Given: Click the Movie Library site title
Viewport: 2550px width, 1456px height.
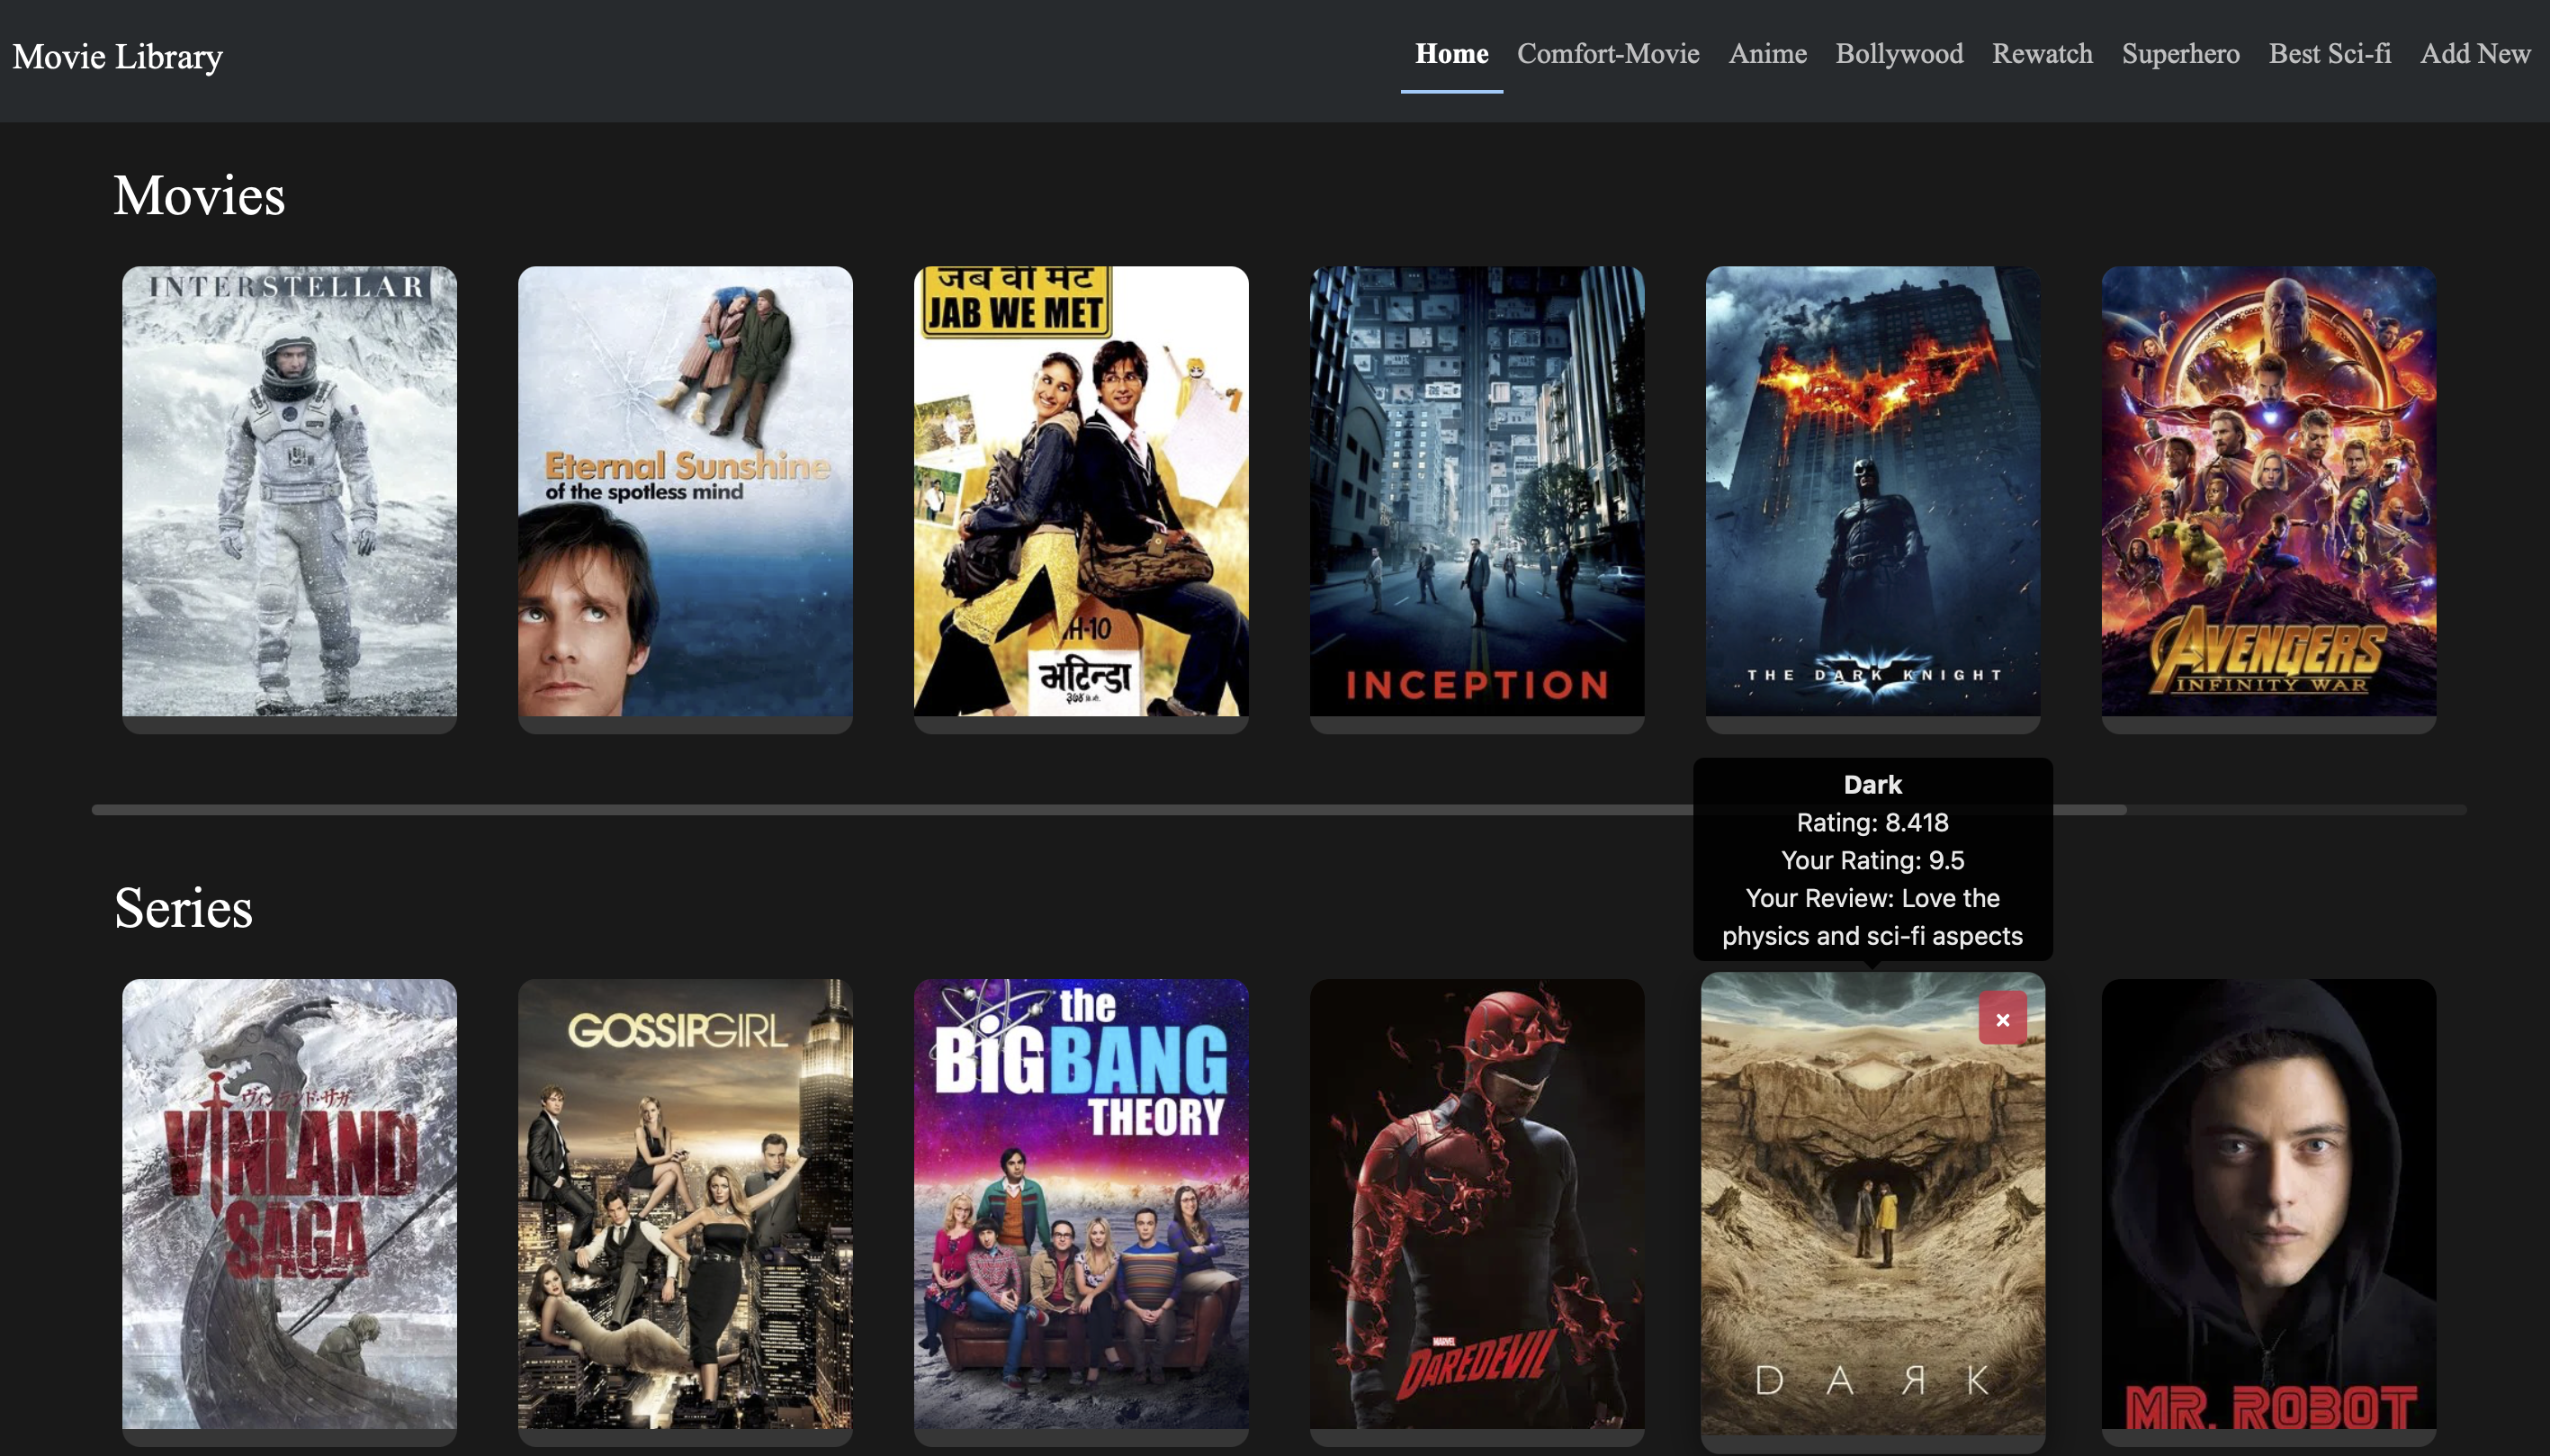Looking at the screenshot, I should (x=117, y=57).
